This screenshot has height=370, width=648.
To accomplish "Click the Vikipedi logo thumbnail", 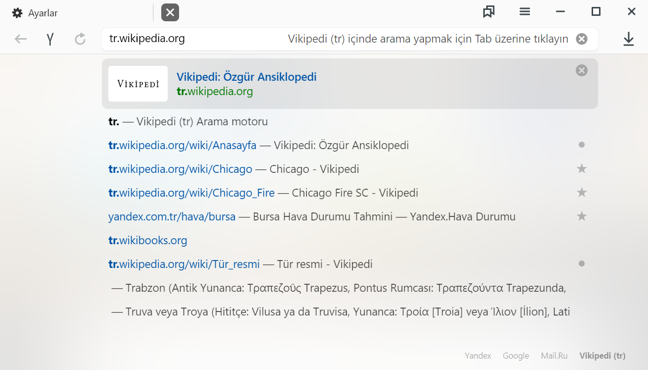I will (x=138, y=84).
